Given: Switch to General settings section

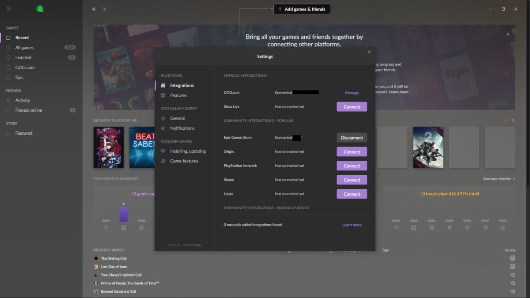Looking at the screenshot, I should [178, 118].
